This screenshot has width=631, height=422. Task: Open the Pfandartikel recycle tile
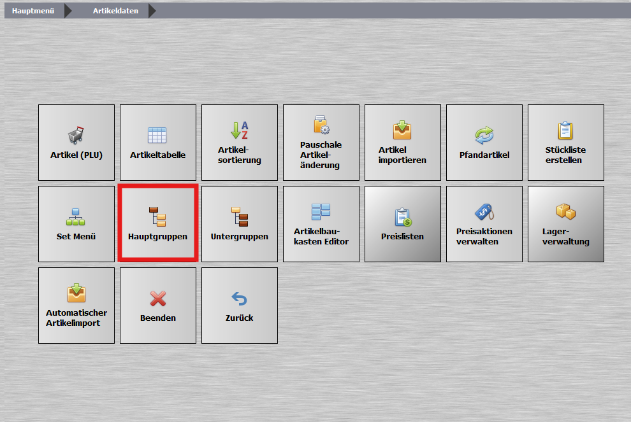(484, 143)
